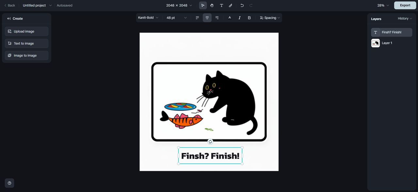Click the Autosaved status label
418x192 pixels.
point(65,6)
